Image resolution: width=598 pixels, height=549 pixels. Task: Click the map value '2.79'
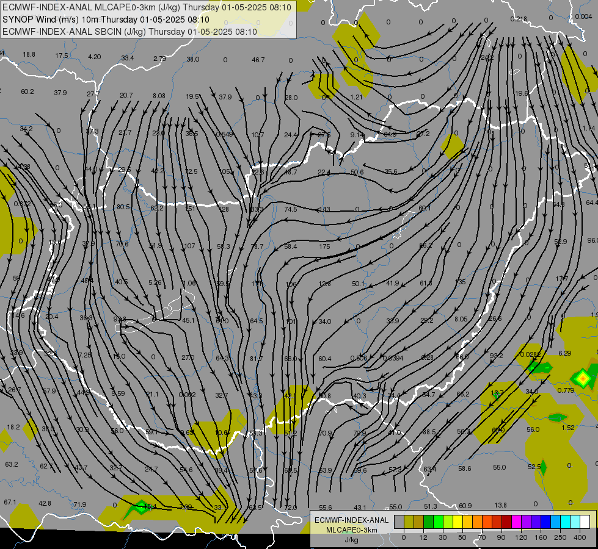click(160, 59)
